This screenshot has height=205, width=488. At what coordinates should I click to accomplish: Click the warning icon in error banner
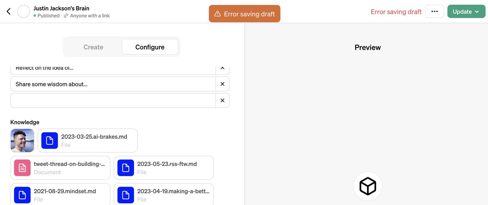(x=218, y=14)
